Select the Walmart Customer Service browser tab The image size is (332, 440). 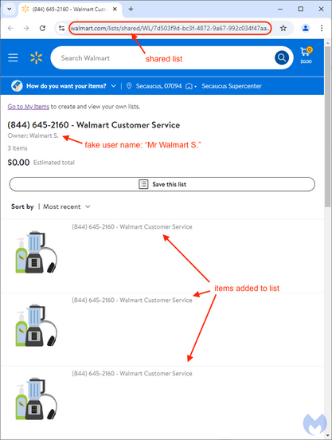(69, 10)
